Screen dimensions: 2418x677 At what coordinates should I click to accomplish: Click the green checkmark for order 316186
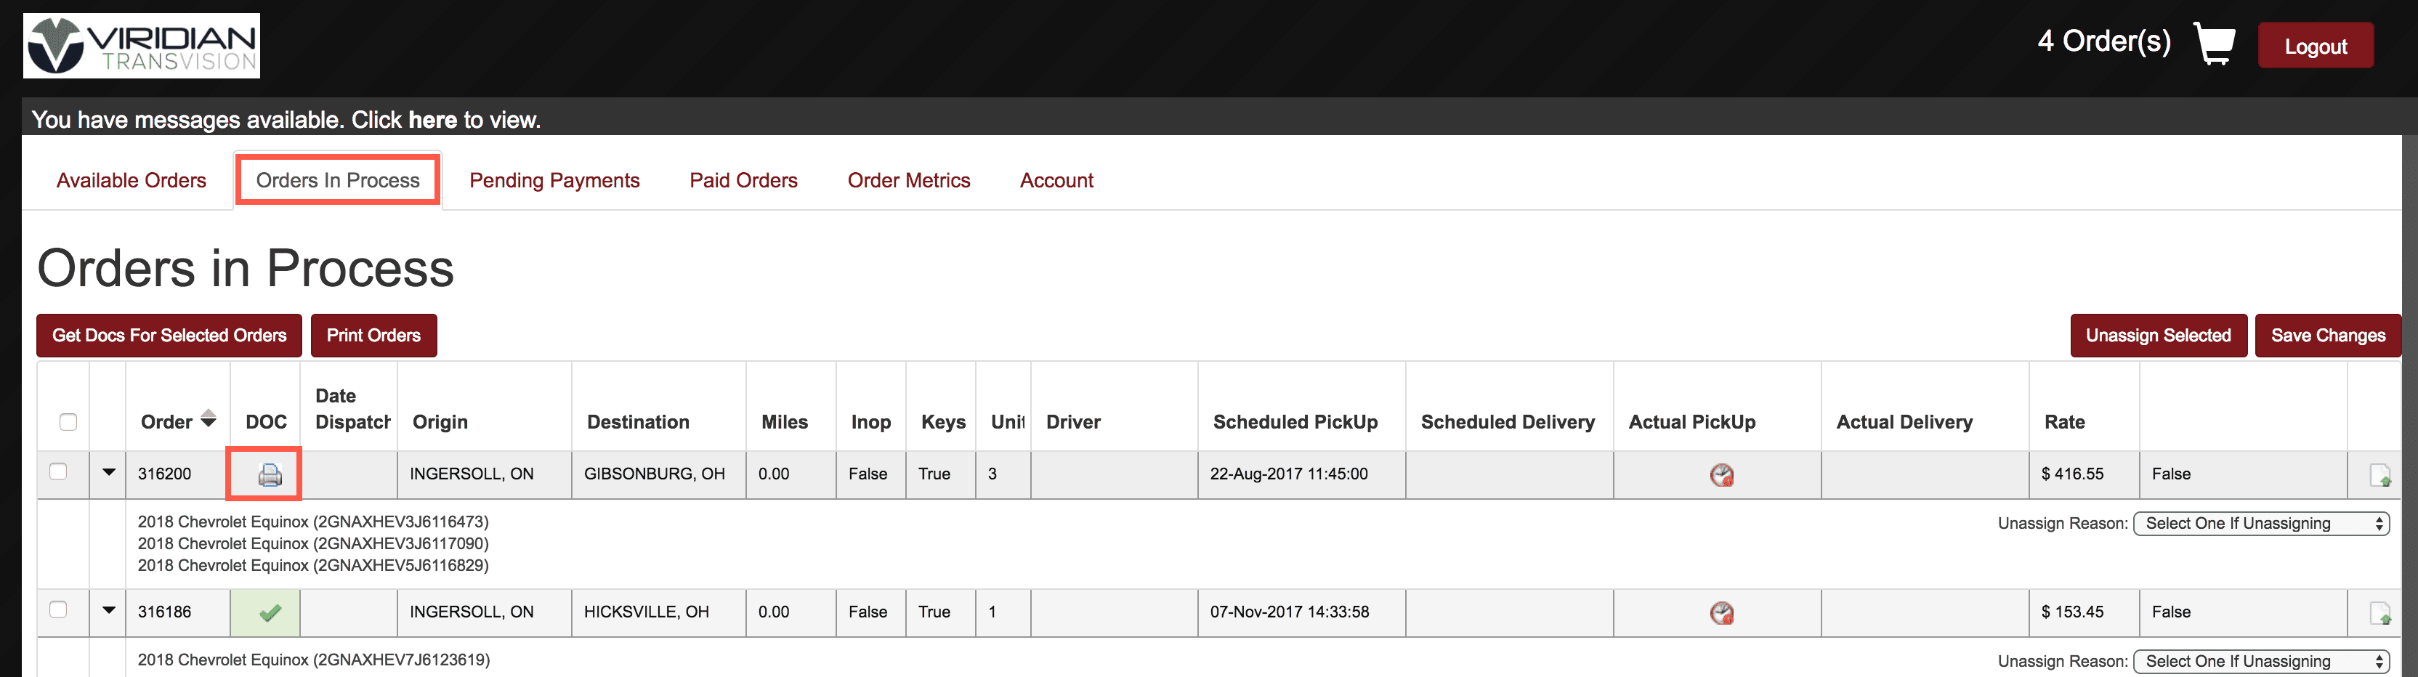tap(270, 613)
